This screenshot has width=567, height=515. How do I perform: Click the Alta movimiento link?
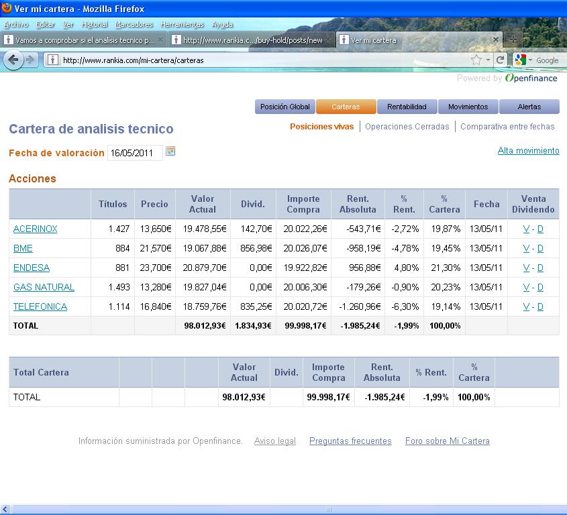[528, 151]
